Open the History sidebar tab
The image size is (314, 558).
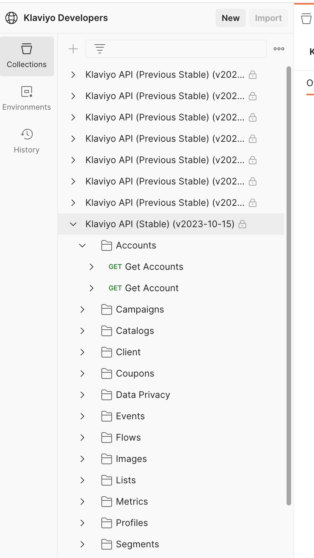coord(27,141)
